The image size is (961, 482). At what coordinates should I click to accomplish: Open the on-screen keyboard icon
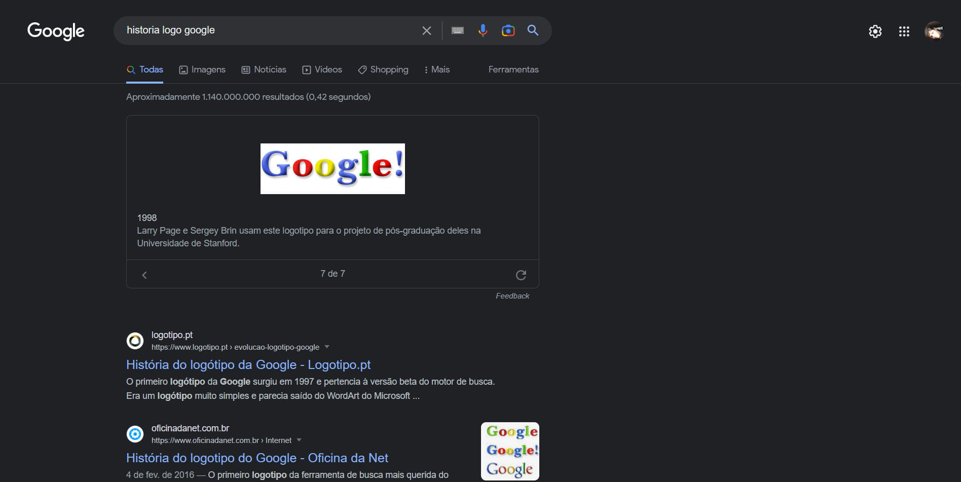point(458,30)
